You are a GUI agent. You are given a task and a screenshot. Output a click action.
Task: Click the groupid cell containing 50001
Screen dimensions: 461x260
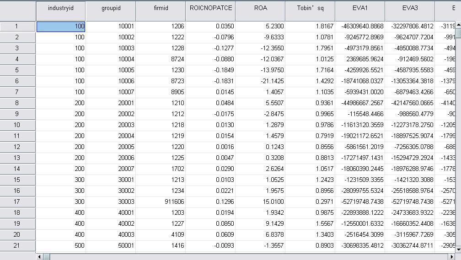point(111,245)
